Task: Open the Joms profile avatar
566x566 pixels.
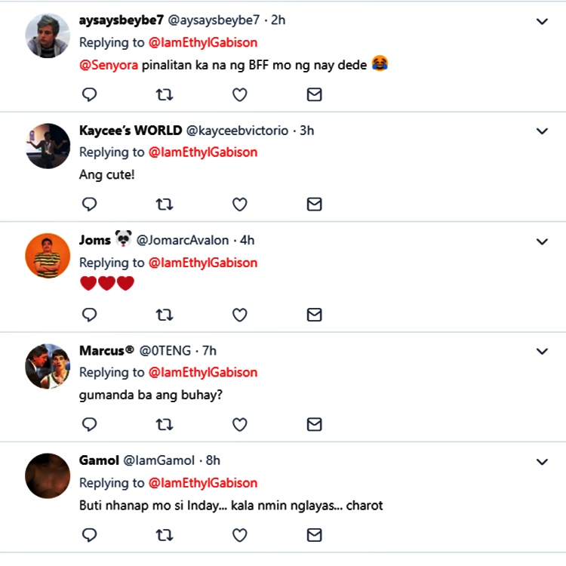Action: pos(48,256)
